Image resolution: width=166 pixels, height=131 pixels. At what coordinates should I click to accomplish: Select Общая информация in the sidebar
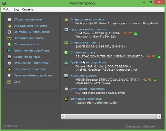[28, 19]
